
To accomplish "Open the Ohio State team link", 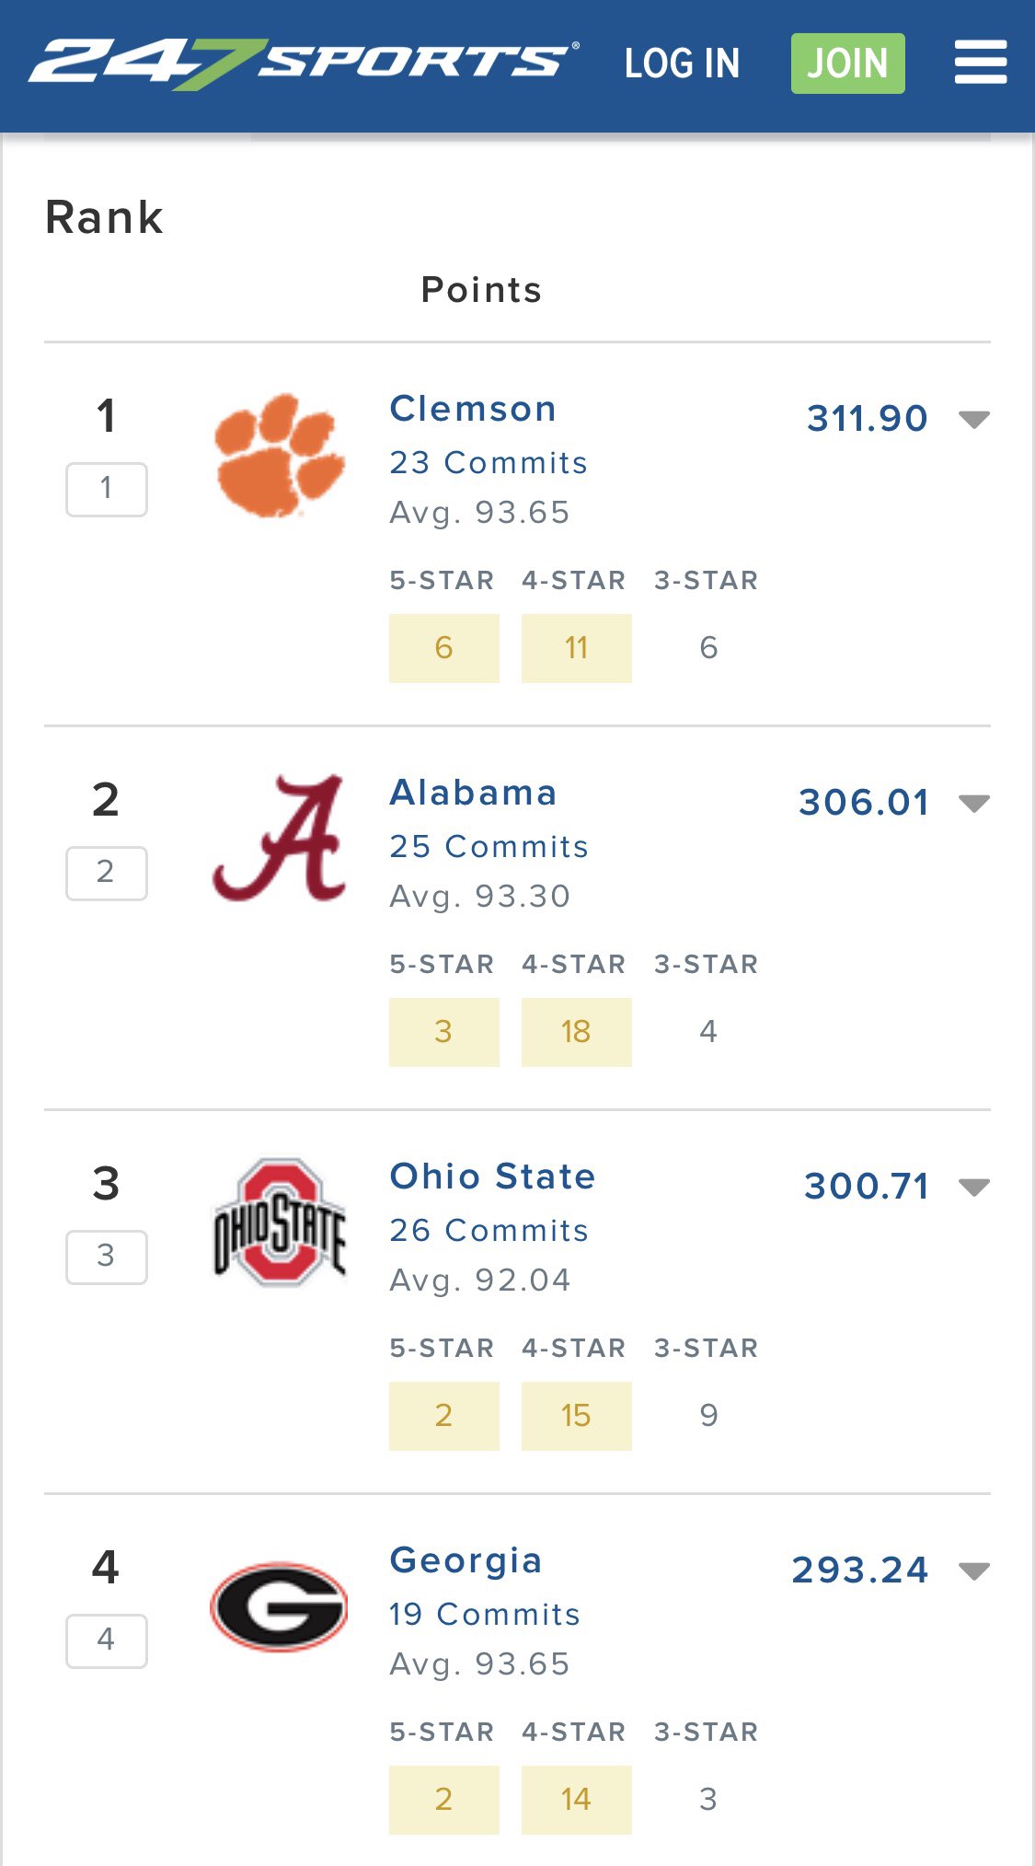I will pyautogui.click(x=492, y=1176).
